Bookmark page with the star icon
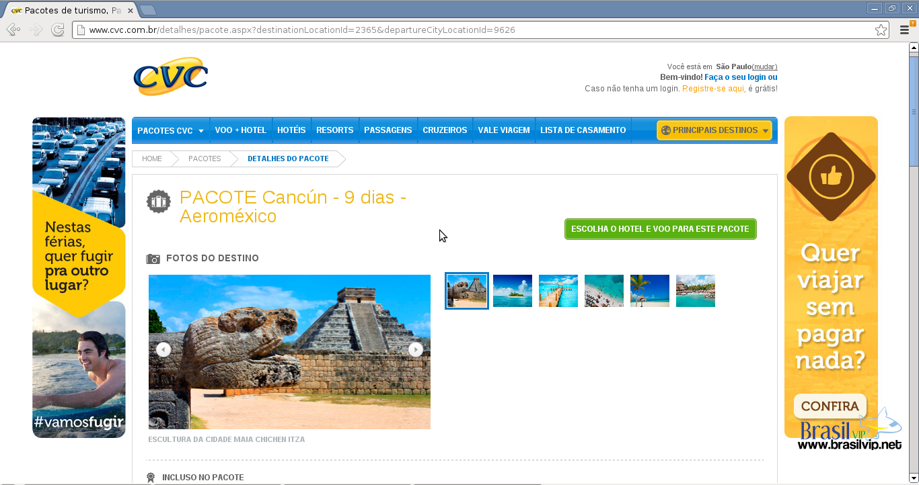Screen dimensions: 919x485 (881, 30)
